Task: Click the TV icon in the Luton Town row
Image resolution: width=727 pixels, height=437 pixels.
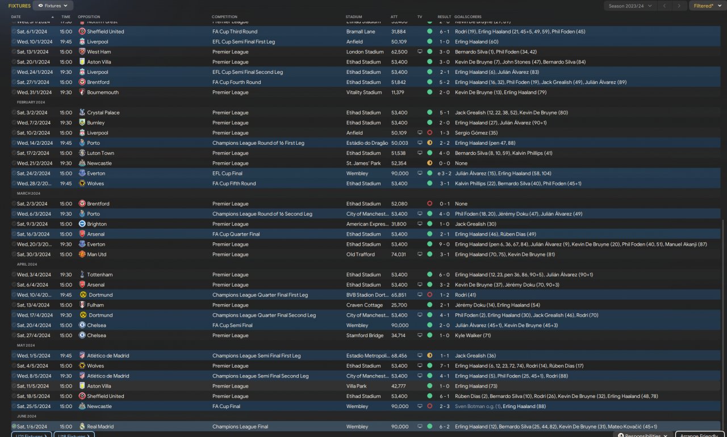Action: click(x=420, y=153)
